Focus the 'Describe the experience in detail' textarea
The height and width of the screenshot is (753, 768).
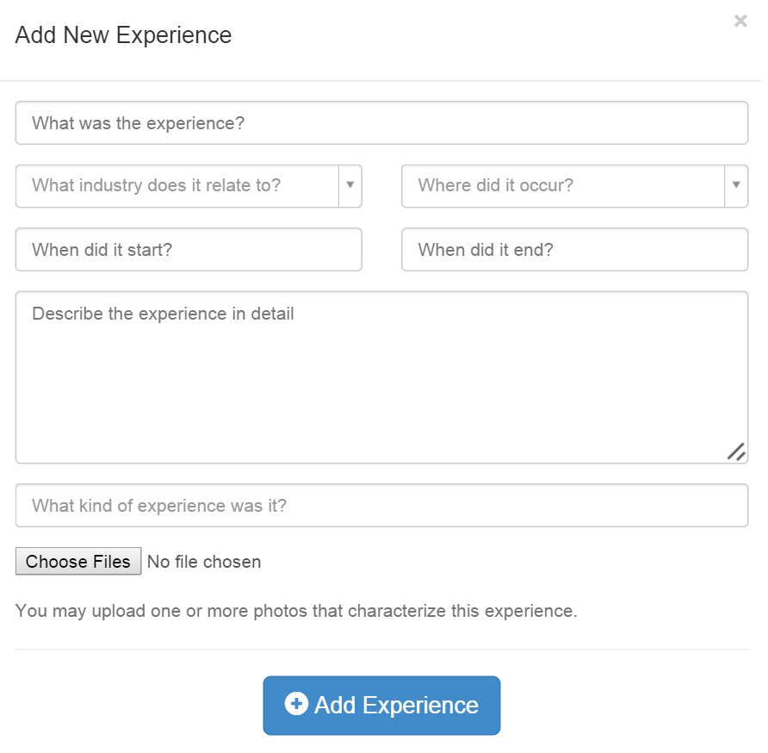381,377
